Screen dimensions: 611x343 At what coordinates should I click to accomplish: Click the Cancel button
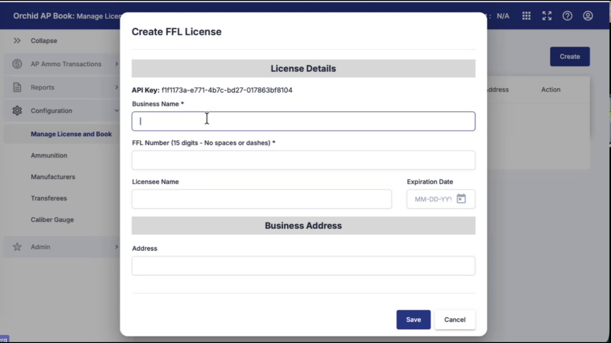pyautogui.click(x=455, y=320)
